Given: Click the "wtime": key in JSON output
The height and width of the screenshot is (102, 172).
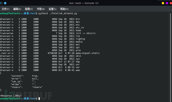Looking at the screenshot, I should pyautogui.click(x=16, y=84).
